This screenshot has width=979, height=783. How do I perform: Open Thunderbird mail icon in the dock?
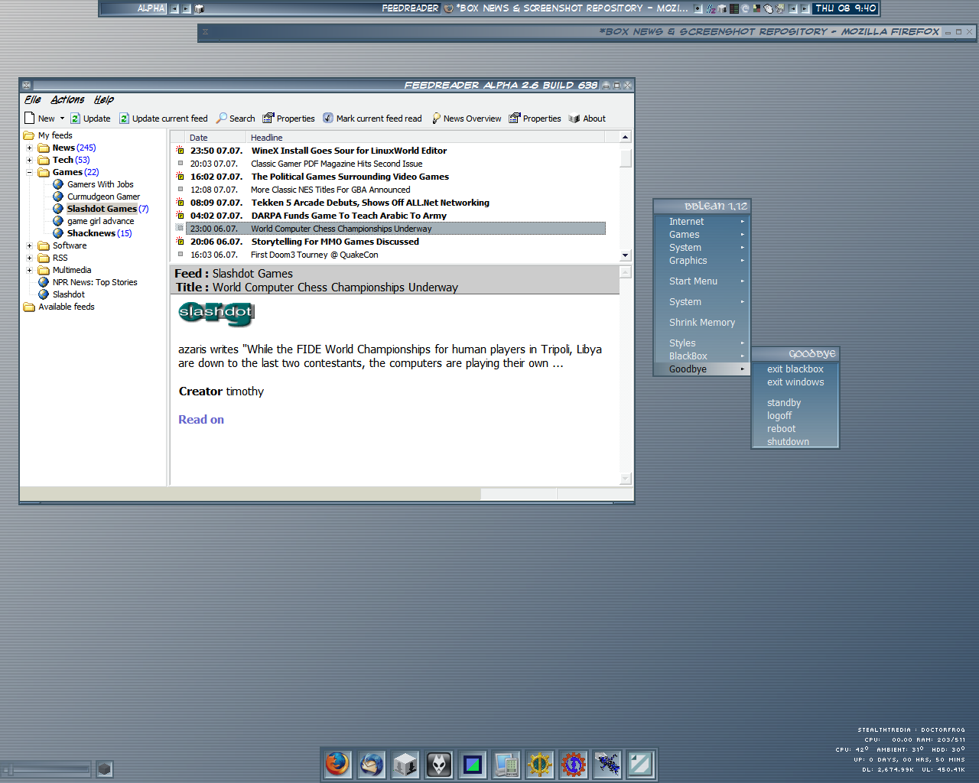click(372, 764)
